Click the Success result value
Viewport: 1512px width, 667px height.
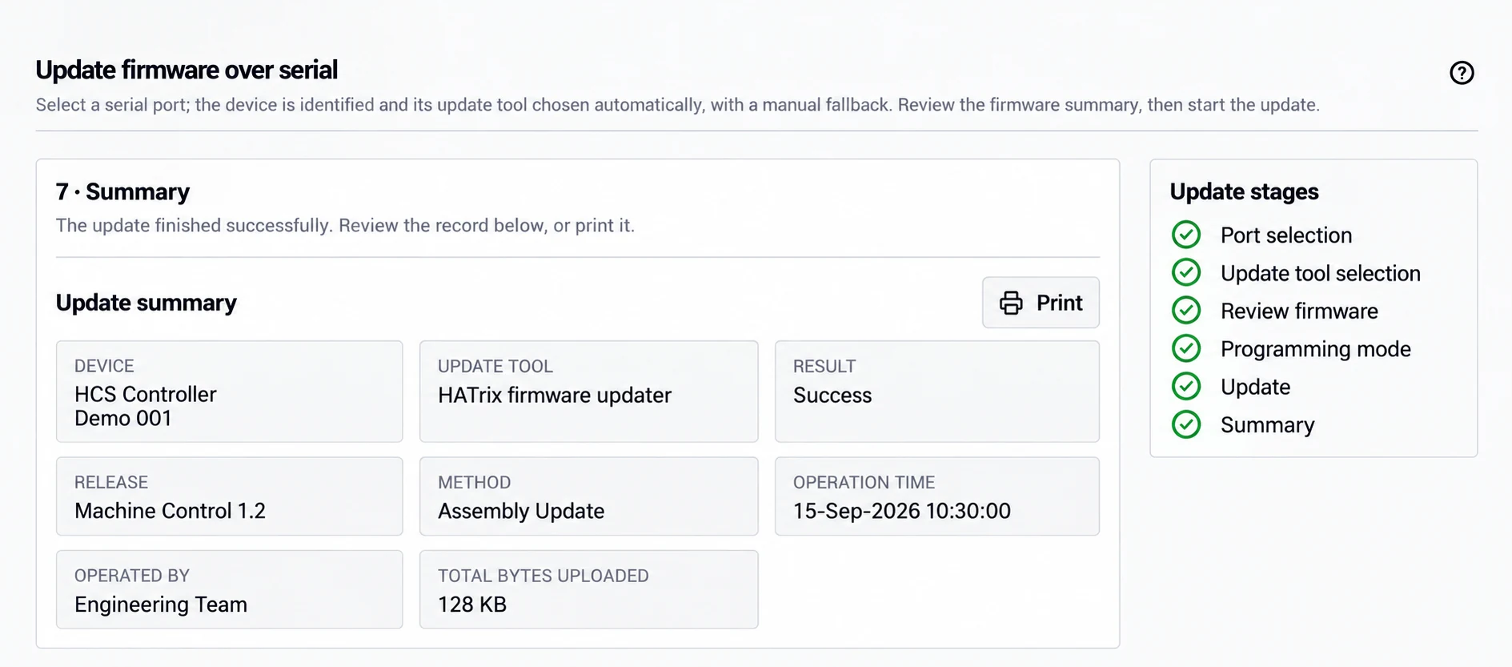point(832,395)
